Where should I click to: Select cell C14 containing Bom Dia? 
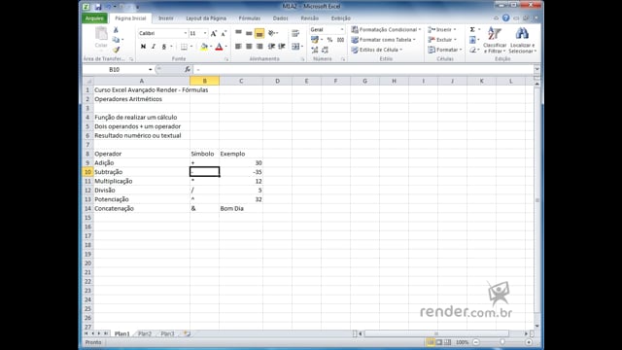(x=241, y=208)
